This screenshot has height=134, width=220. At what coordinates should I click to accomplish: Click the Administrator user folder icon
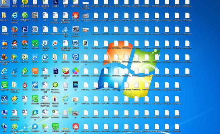(x=5, y=2)
